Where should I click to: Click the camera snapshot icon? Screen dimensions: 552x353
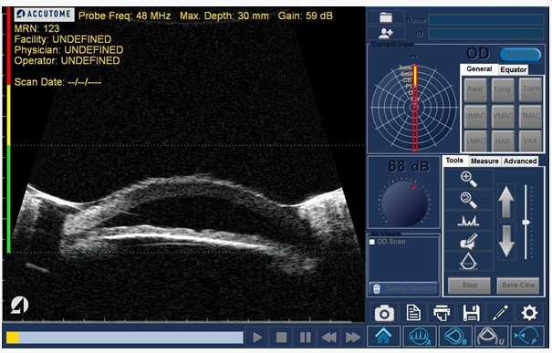[384, 313]
